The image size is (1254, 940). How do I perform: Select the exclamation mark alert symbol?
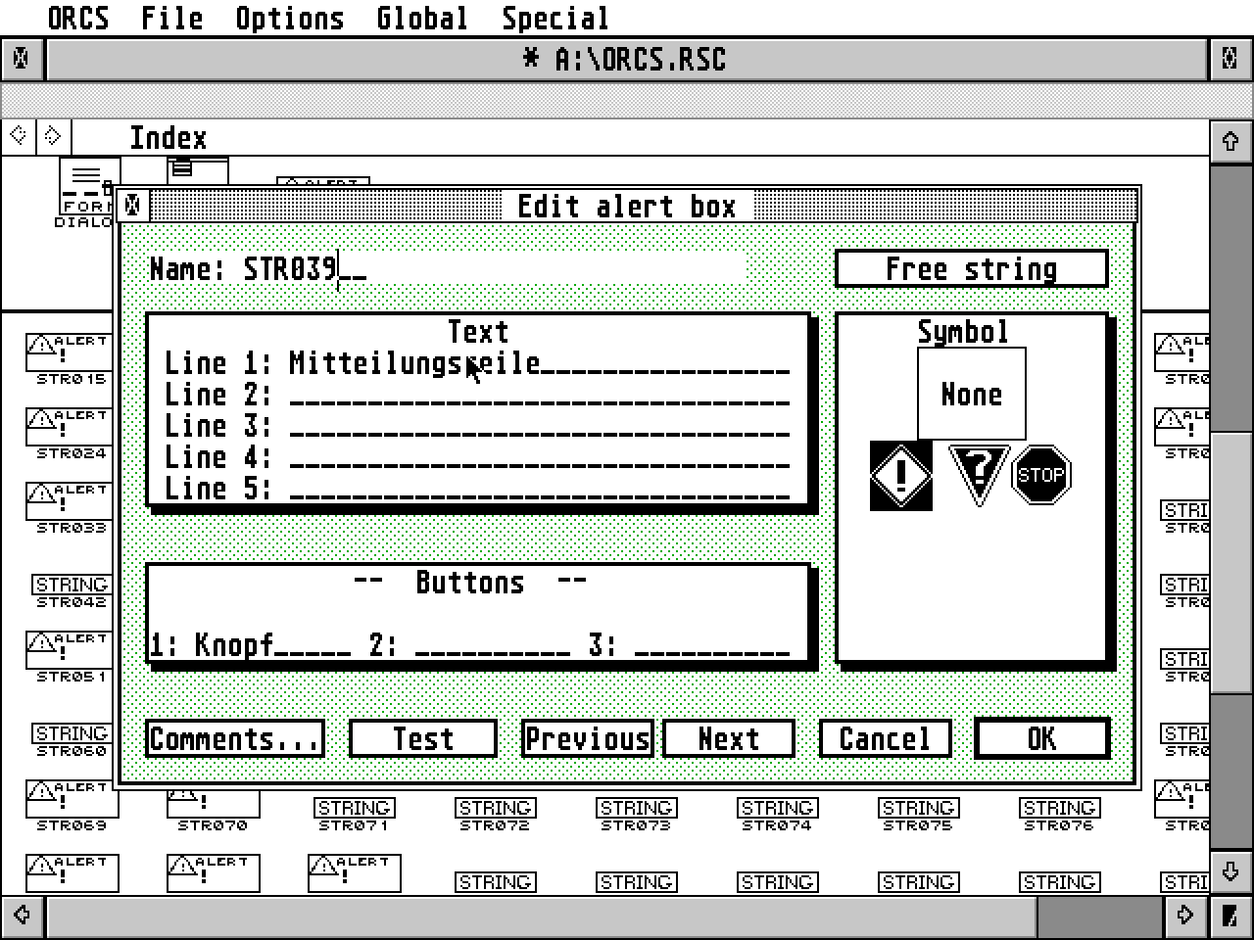(899, 476)
